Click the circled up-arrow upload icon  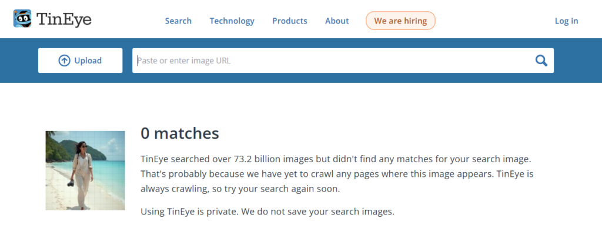pyautogui.click(x=64, y=61)
